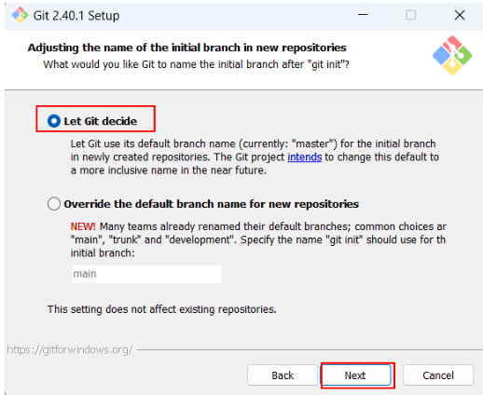
Task: Minimize the Git Setup window
Action: click(x=363, y=15)
